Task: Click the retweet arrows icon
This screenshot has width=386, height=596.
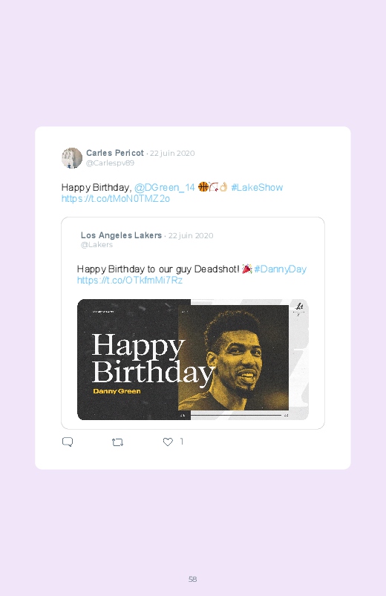Action: click(x=117, y=442)
